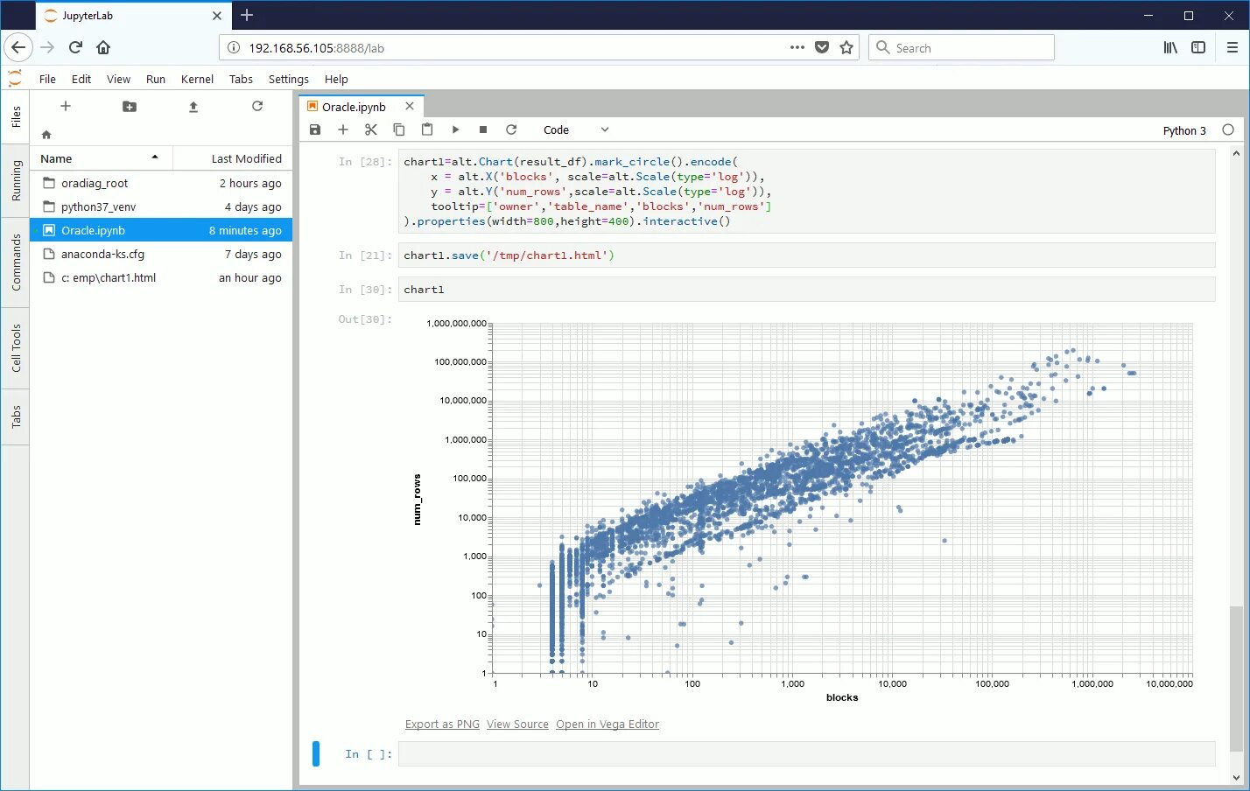Open the python37_venv folder
The width and height of the screenshot is (1250, 791).
[161, 206]
